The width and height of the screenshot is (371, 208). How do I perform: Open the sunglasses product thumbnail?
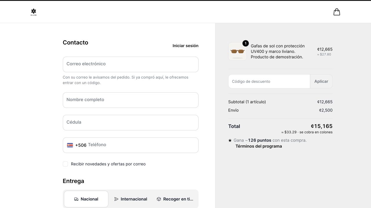237,51
